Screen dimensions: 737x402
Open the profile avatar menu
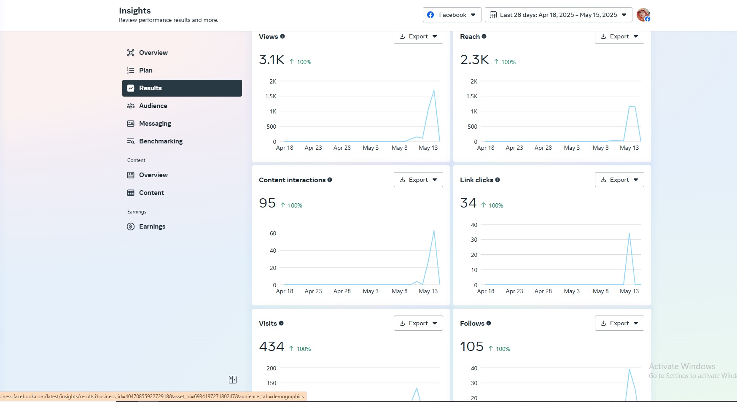click(643, 15)
